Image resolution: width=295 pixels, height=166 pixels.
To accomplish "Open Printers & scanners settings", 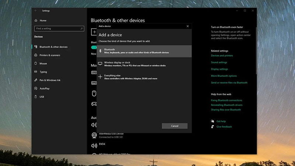I will pyautogui.click(x=50, y=55).
